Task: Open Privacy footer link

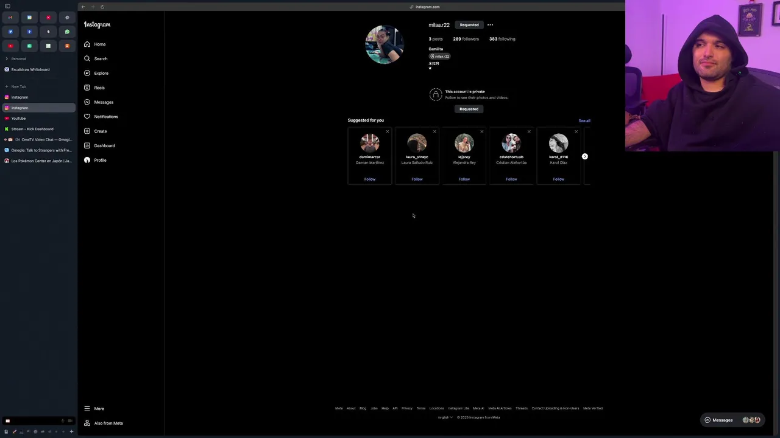Action: click(407, 409)
